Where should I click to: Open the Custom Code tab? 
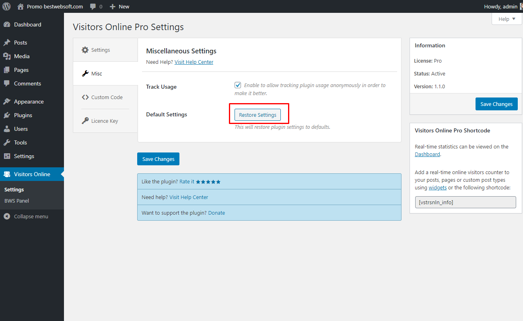point(105,97)
